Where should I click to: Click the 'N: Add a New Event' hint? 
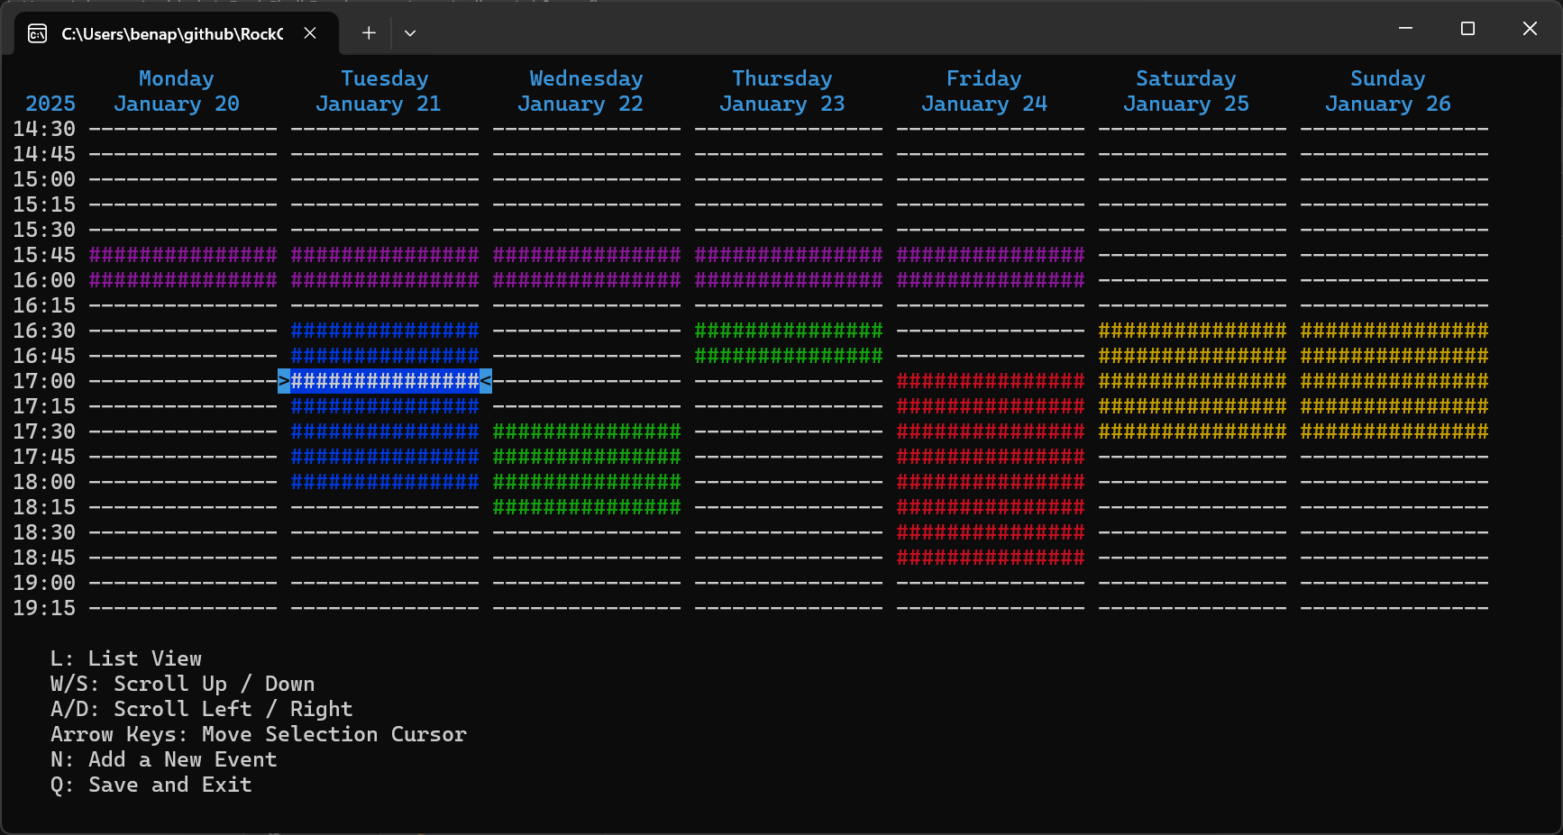[x=163, y=759]
